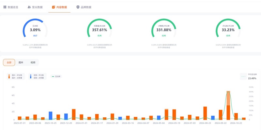Filter the chart by 图片
Viewport: 261px width, 130px height.
click(x=21, y=62)
